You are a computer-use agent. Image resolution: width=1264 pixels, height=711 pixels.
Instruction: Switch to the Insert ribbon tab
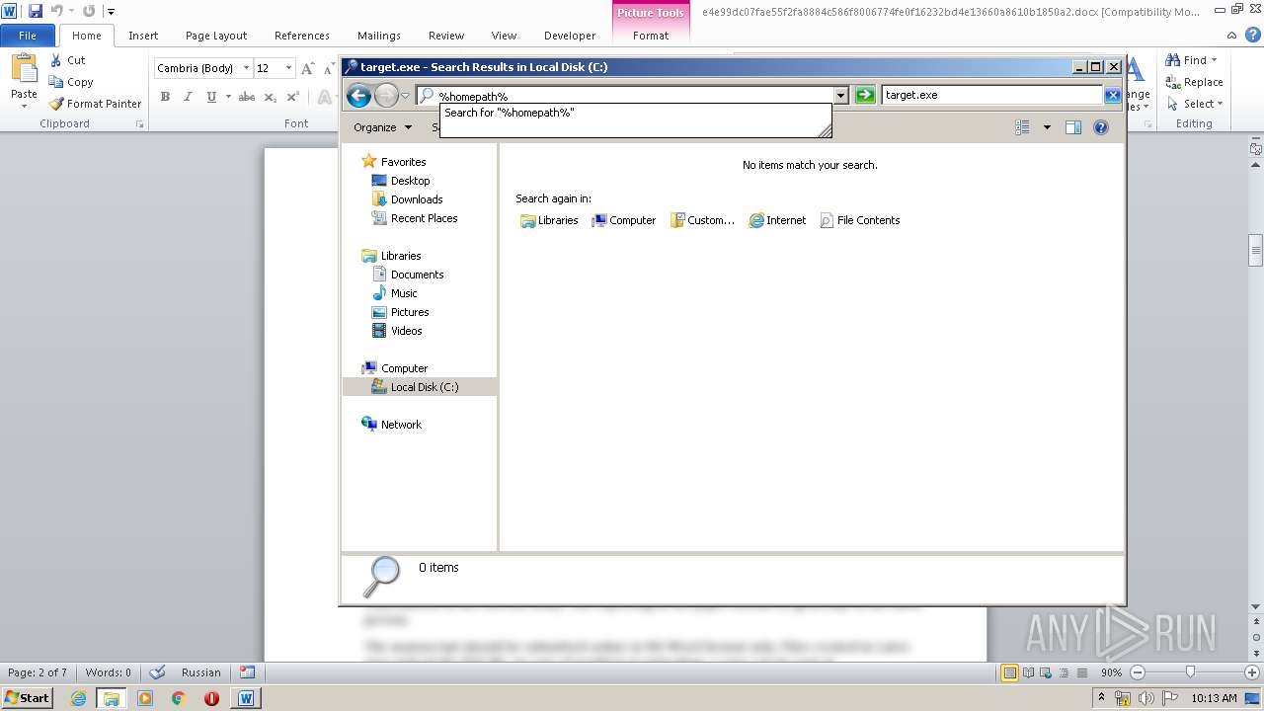point(143,36)
